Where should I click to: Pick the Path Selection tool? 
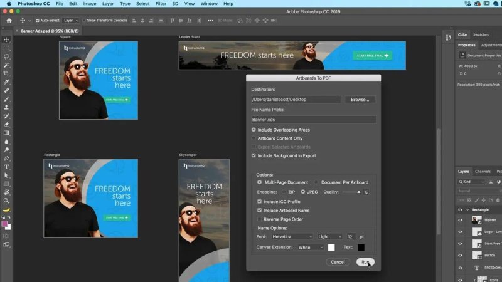point(6,175)
